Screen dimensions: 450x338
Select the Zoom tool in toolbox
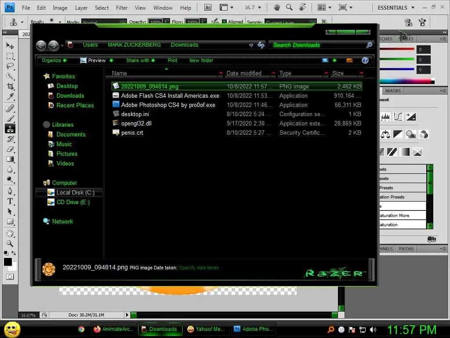tap(10, 243)
